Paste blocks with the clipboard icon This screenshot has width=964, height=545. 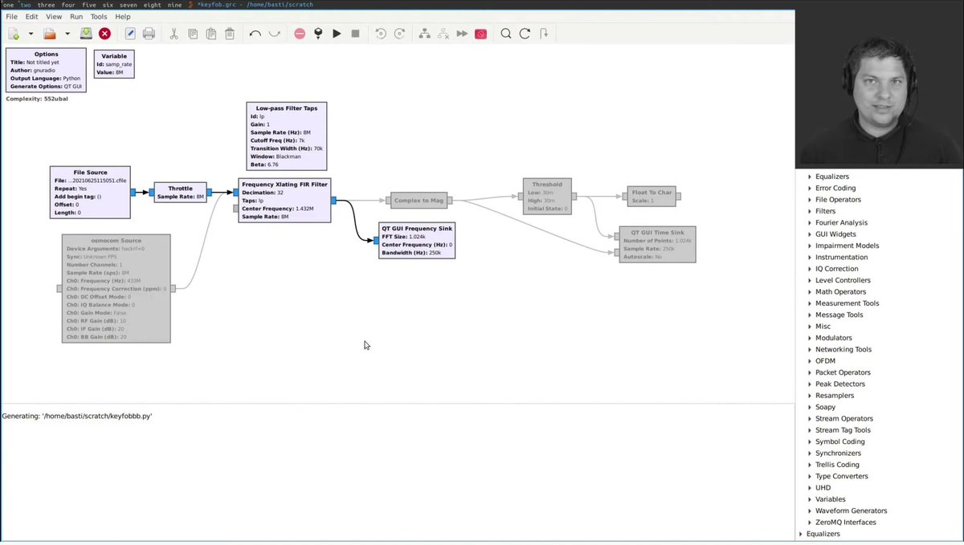point(211,34)
